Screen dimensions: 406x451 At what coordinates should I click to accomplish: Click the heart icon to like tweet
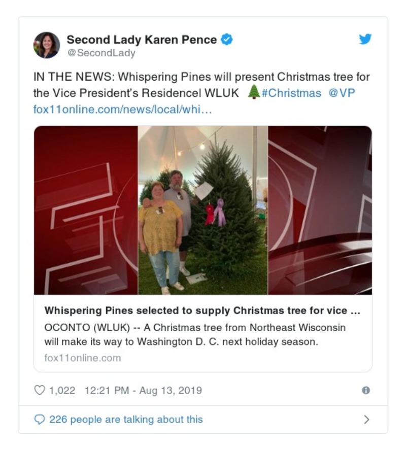(39, 391)
